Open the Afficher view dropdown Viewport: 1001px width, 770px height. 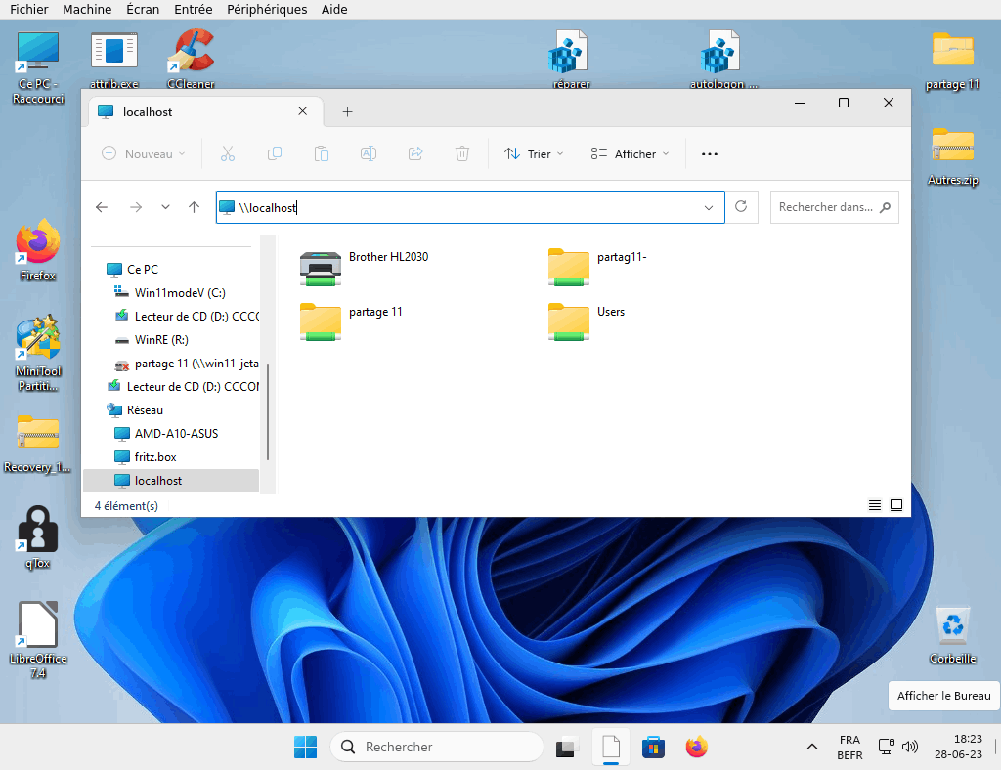(x=631, y=153)
